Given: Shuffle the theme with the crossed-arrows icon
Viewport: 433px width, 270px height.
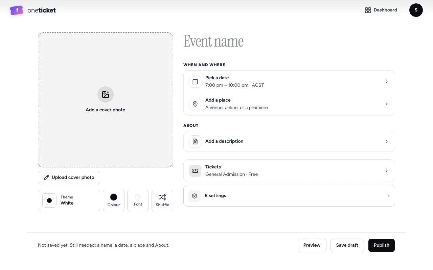Looking at the screenshot, I should 162,197.
